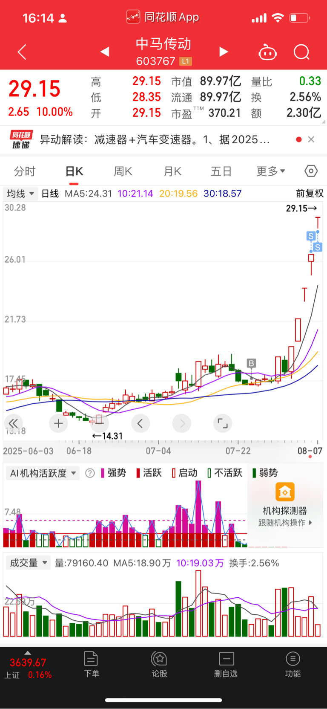Tap 额 2.30亿 amount value

tap(304, 113)
